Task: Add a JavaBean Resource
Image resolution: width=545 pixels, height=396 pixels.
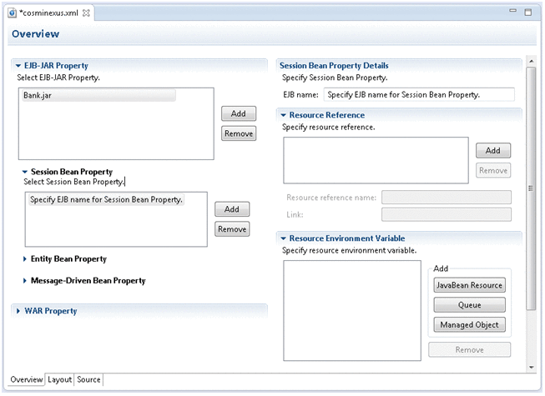Action: pos(469,285)
